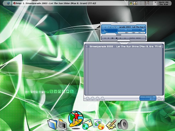Click the red bmp icon in taskbar
This screenshot has height=131, width=175.
pyautogui.click(x=14, y=3)
